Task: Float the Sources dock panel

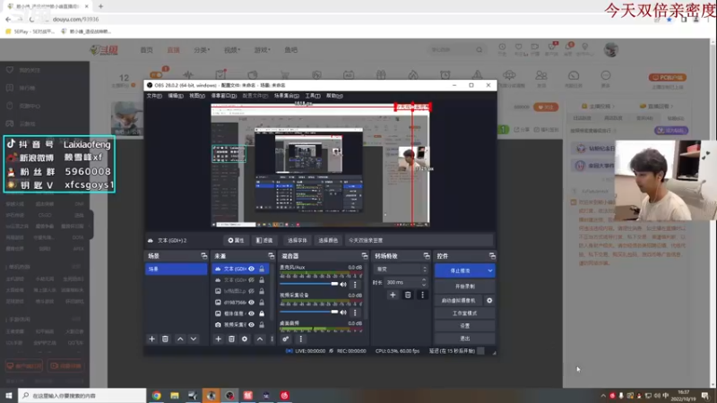Action: [x=271, y=256]
